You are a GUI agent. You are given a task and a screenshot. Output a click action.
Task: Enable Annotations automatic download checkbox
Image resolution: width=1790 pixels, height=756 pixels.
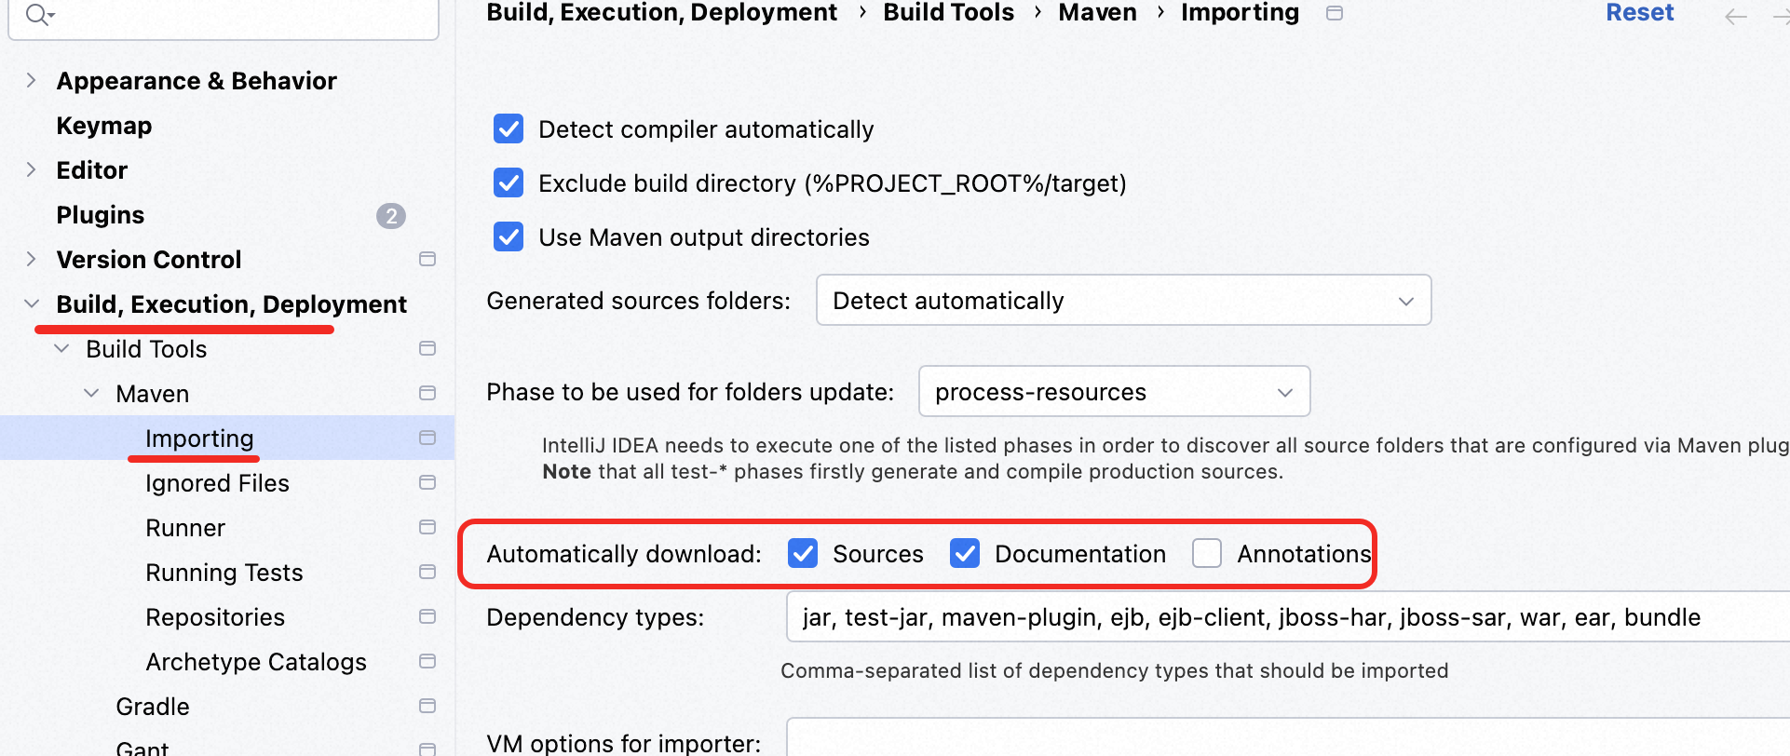pos(1207,553)
